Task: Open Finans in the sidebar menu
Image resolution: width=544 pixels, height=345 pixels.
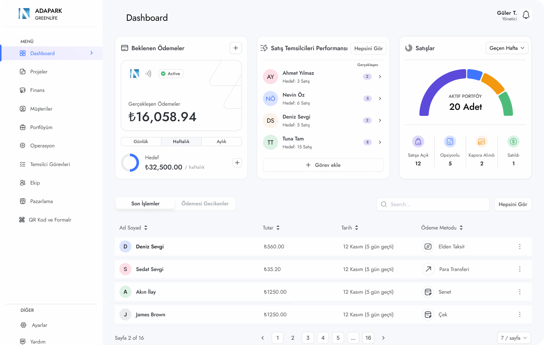Action: (x=37, y=90)
